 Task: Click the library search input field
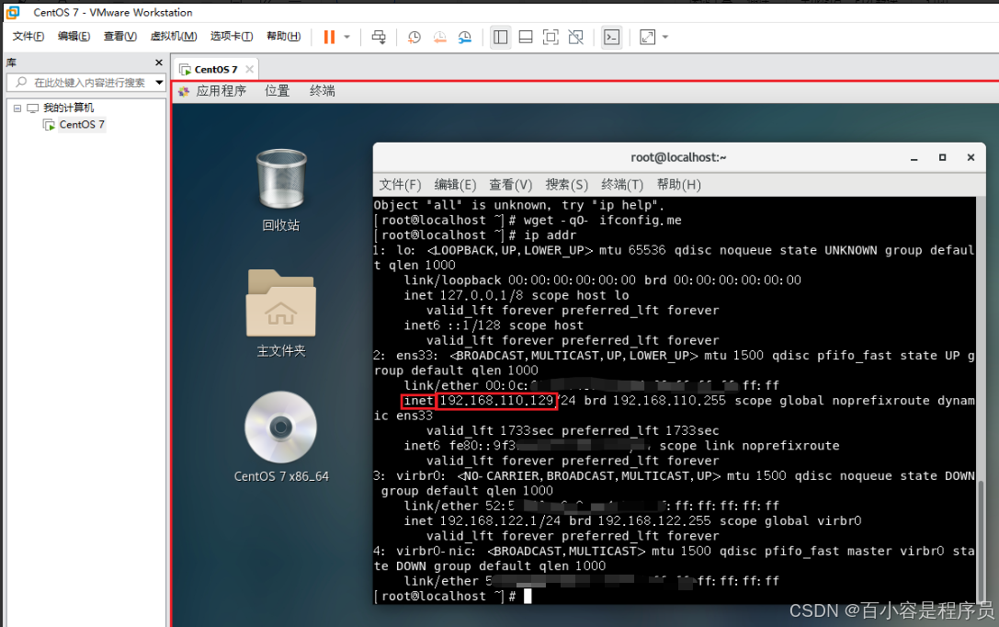81,82
